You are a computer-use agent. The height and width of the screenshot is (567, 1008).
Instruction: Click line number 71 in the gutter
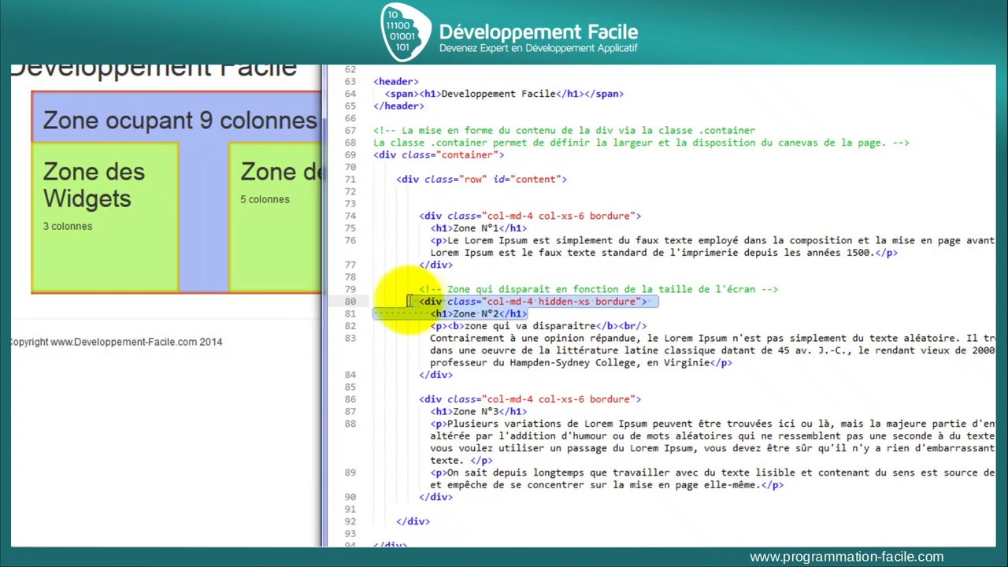(x=350, y=179)
